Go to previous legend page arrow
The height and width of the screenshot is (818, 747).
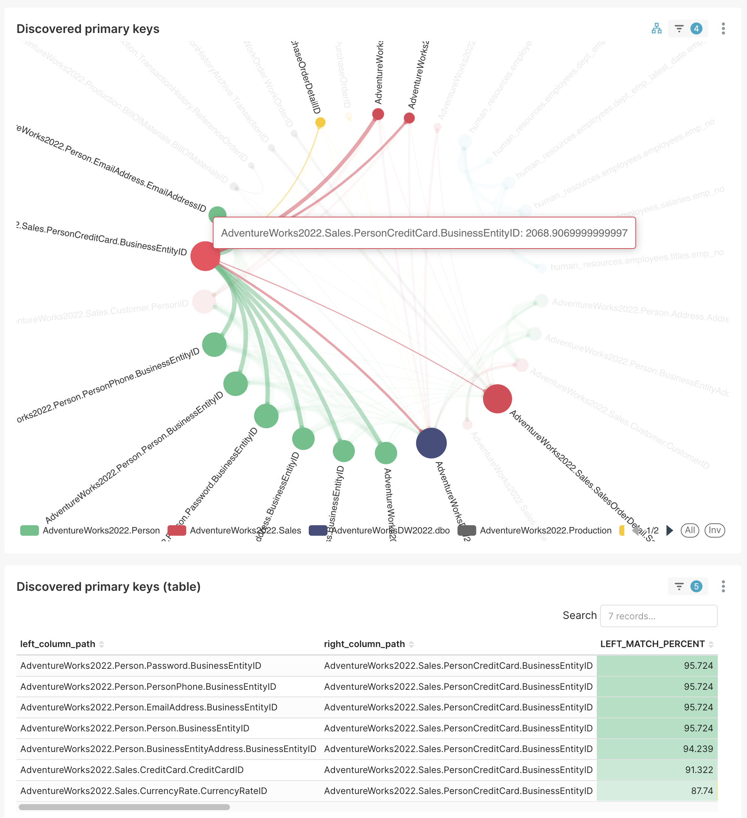click(635, 530)
